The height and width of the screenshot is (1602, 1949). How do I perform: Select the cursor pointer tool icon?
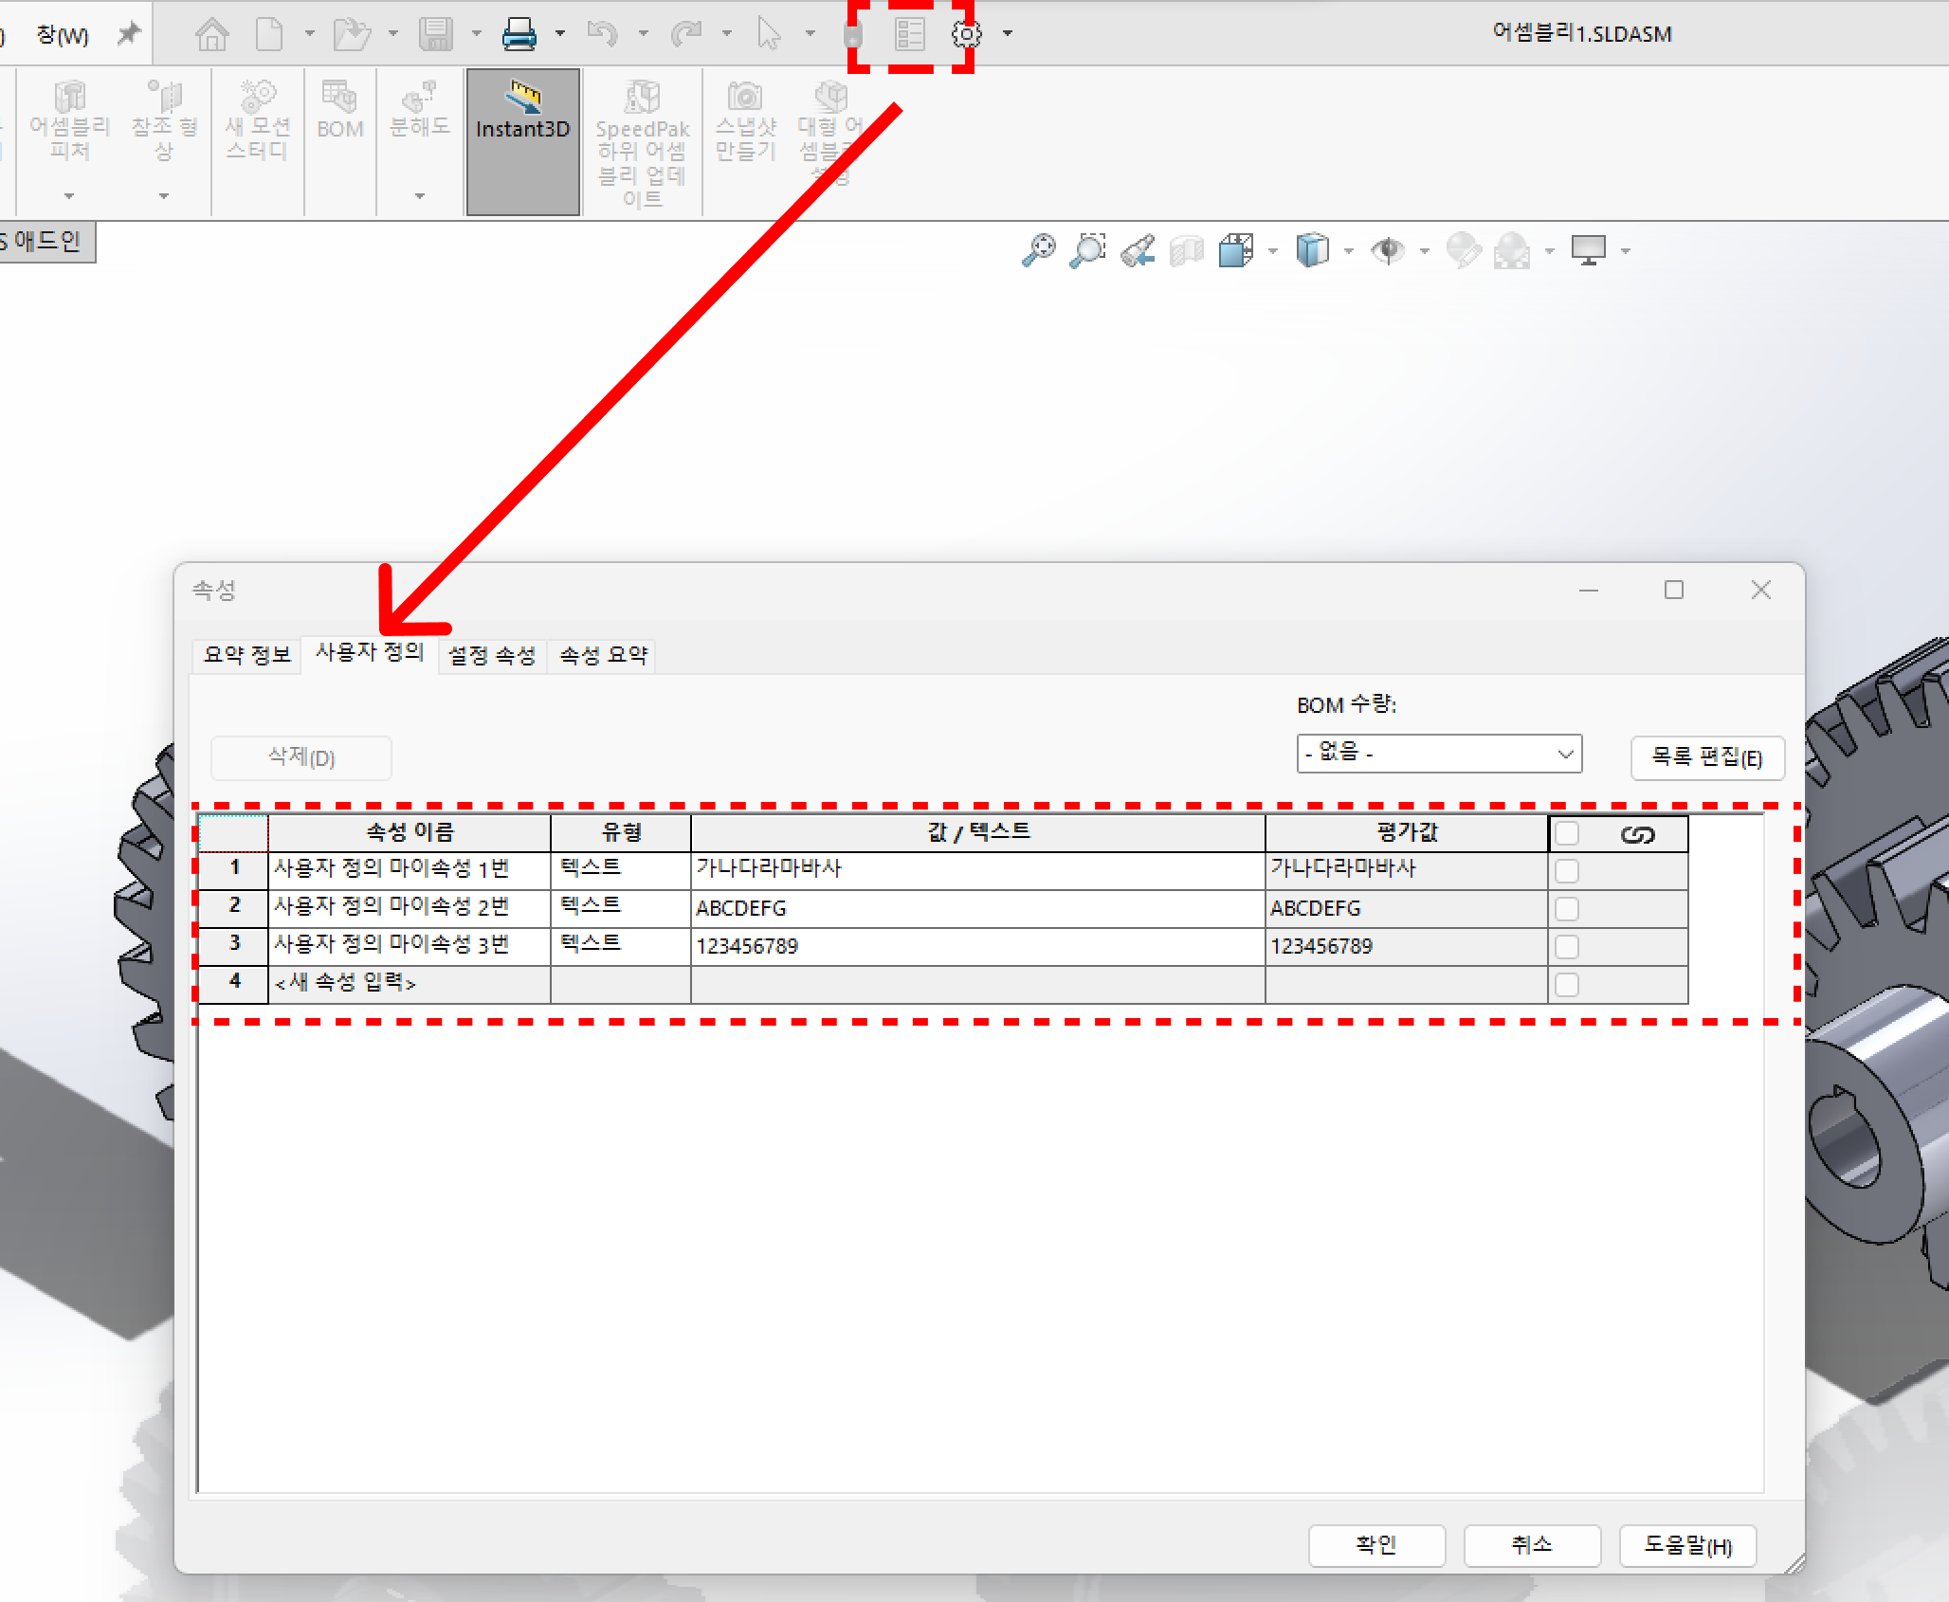click(x=769, y=35)
